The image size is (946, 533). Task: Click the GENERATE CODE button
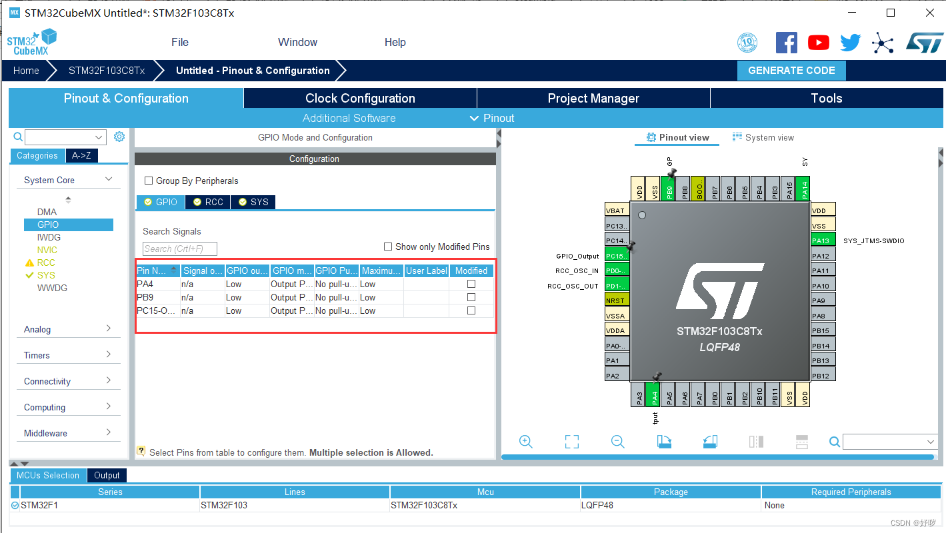pos(791,71)
